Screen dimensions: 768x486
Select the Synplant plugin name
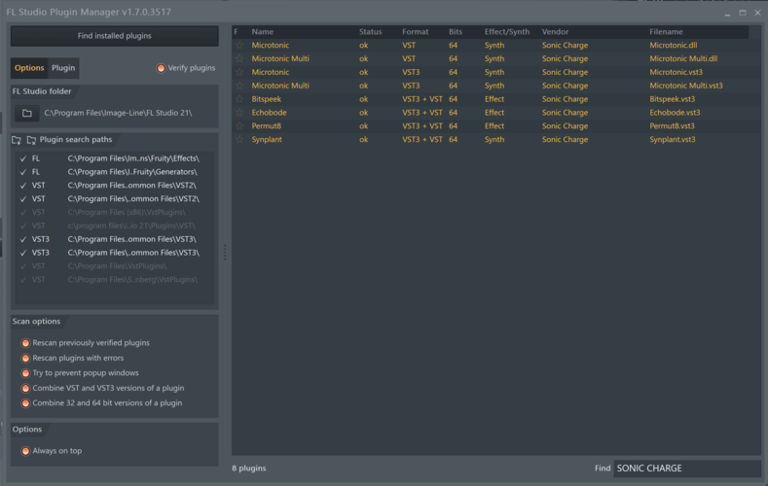click(x=267, y=139)
